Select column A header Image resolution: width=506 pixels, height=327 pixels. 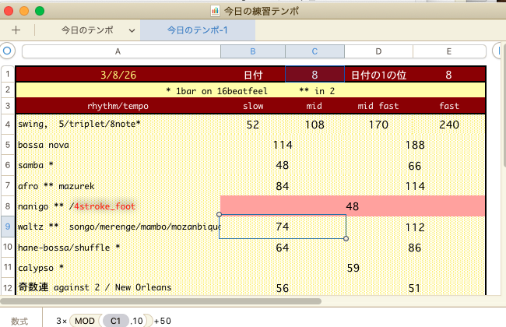(x=118, y=51)
